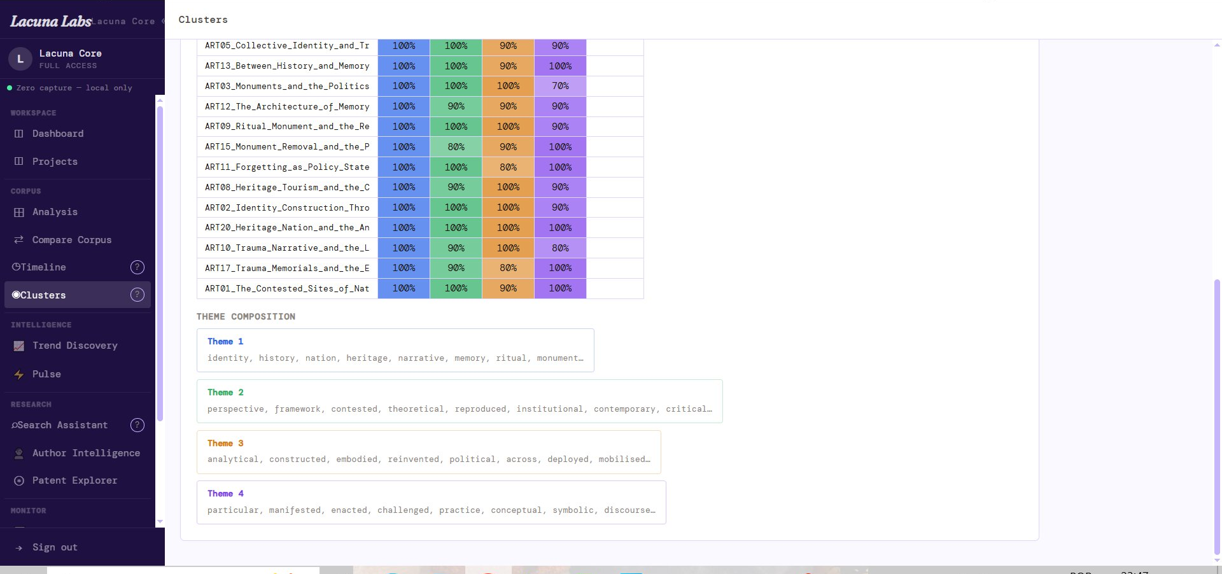The image size is (1222, 574).
Task: Click the main page vertical scrollbar thumb
Action: pos(1217,417)
